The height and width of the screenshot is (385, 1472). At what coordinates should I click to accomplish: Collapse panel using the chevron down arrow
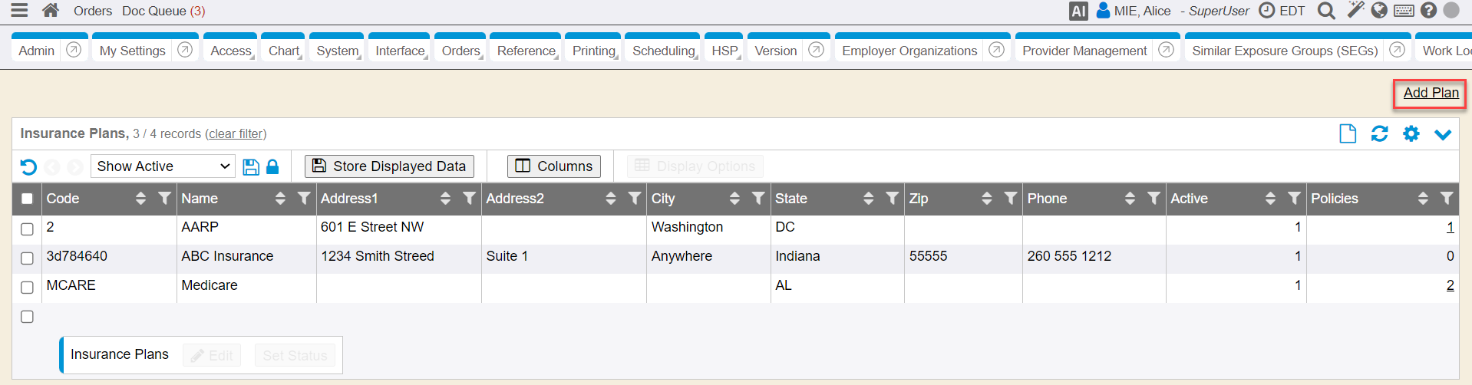pos(1443,134)
